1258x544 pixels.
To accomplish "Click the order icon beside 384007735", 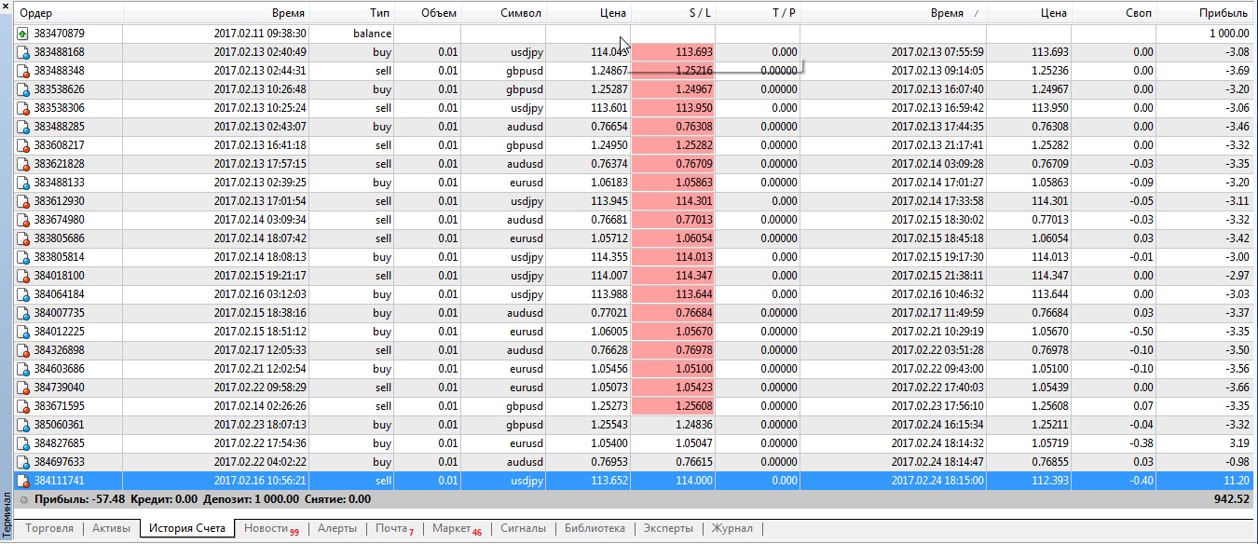I will (23, 313).
